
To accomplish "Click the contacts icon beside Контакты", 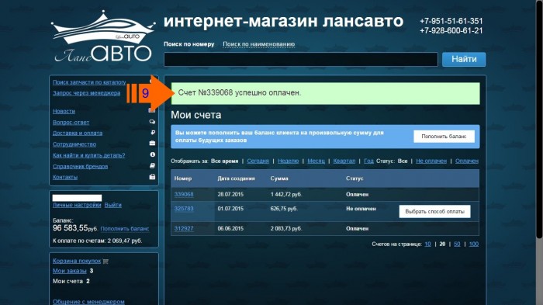I will (152, 177).
